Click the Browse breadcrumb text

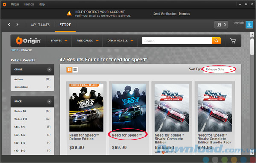[26, 50]
